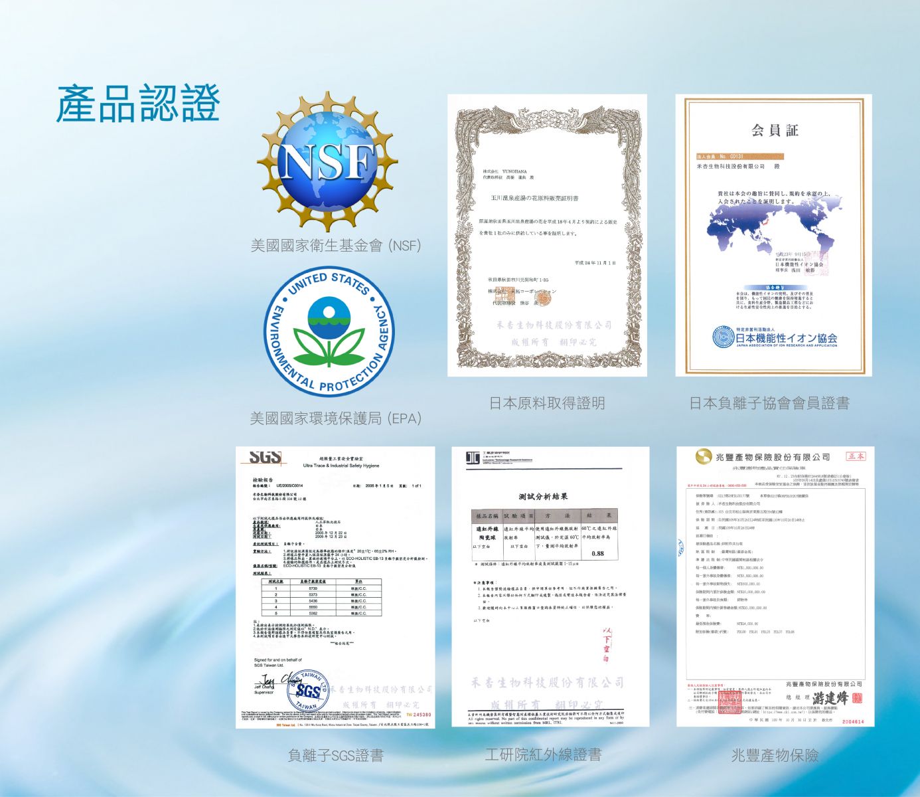Click the 產品認證 heading
920x797 pixels.
(x=138, y=104)
